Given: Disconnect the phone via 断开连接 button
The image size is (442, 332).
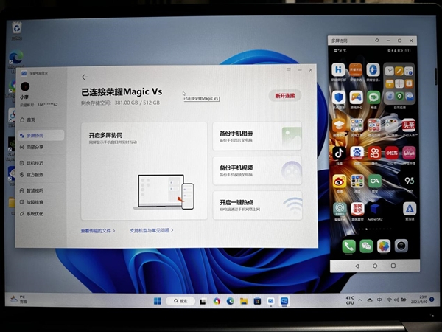Looking at the screenshot, I should click(285, 96).
